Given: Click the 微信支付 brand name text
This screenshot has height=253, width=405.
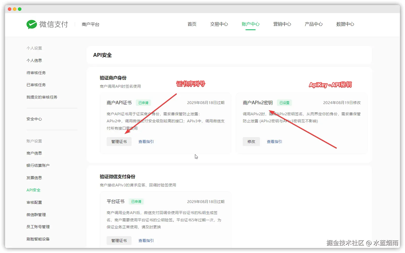Looking at the screenshot, I should 54,24.
